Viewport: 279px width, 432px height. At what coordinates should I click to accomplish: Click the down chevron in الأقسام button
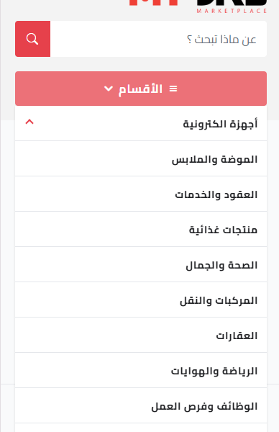[109, 89]
